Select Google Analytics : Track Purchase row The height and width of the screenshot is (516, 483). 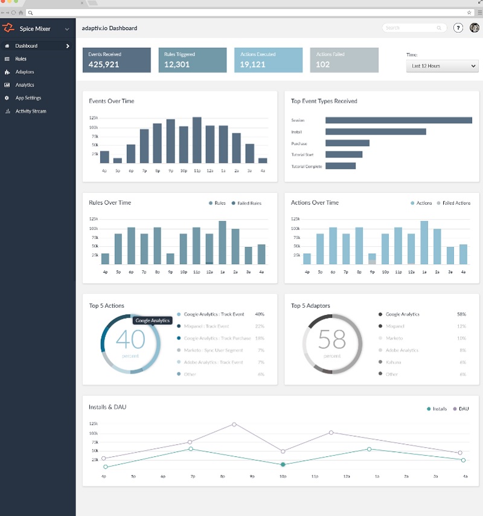(220, 338)
